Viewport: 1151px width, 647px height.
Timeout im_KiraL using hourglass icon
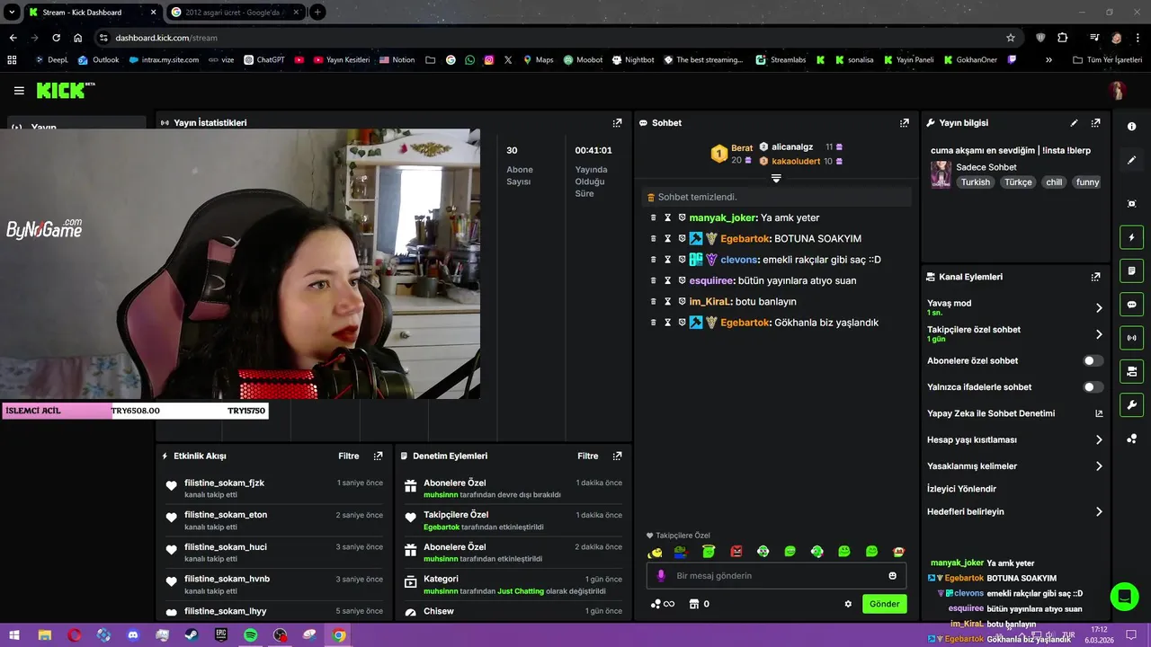coord(668,301)
